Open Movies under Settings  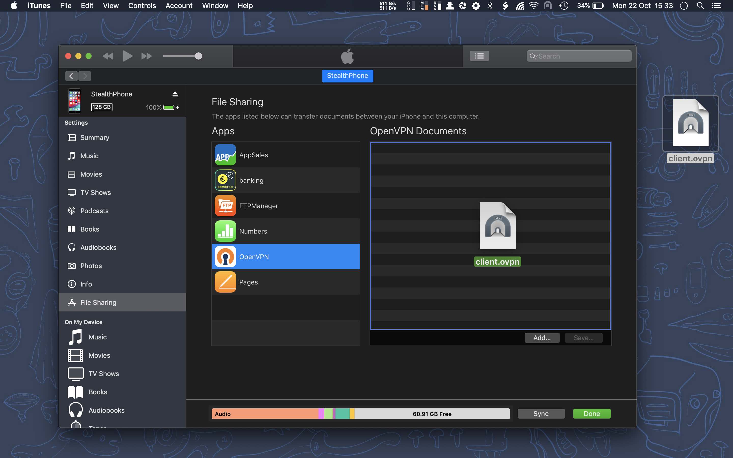[x=122, y=174]
